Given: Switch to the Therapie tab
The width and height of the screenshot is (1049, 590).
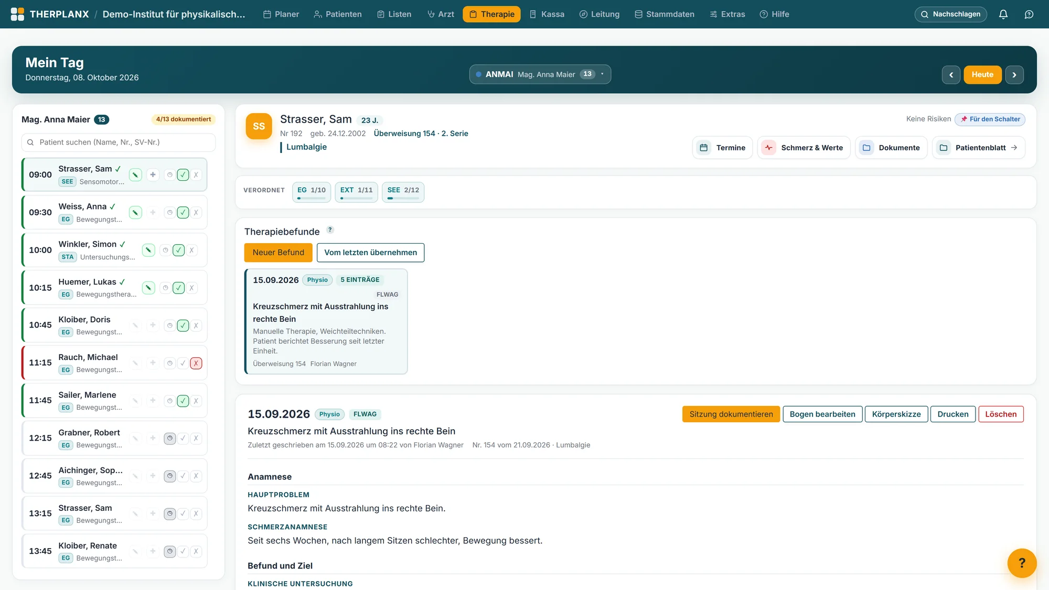Looking at the screenshot, I should pyautogui.click(x=491, y=14).
